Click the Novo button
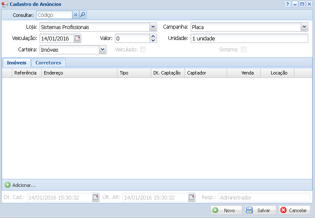 226,210
